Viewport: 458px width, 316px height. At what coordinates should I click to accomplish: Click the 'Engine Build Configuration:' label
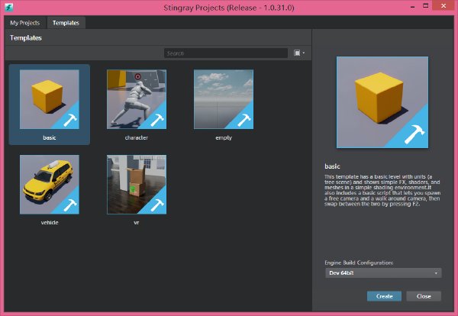pos(359,263)
